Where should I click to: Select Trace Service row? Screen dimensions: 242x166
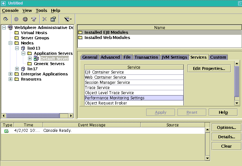134,88
